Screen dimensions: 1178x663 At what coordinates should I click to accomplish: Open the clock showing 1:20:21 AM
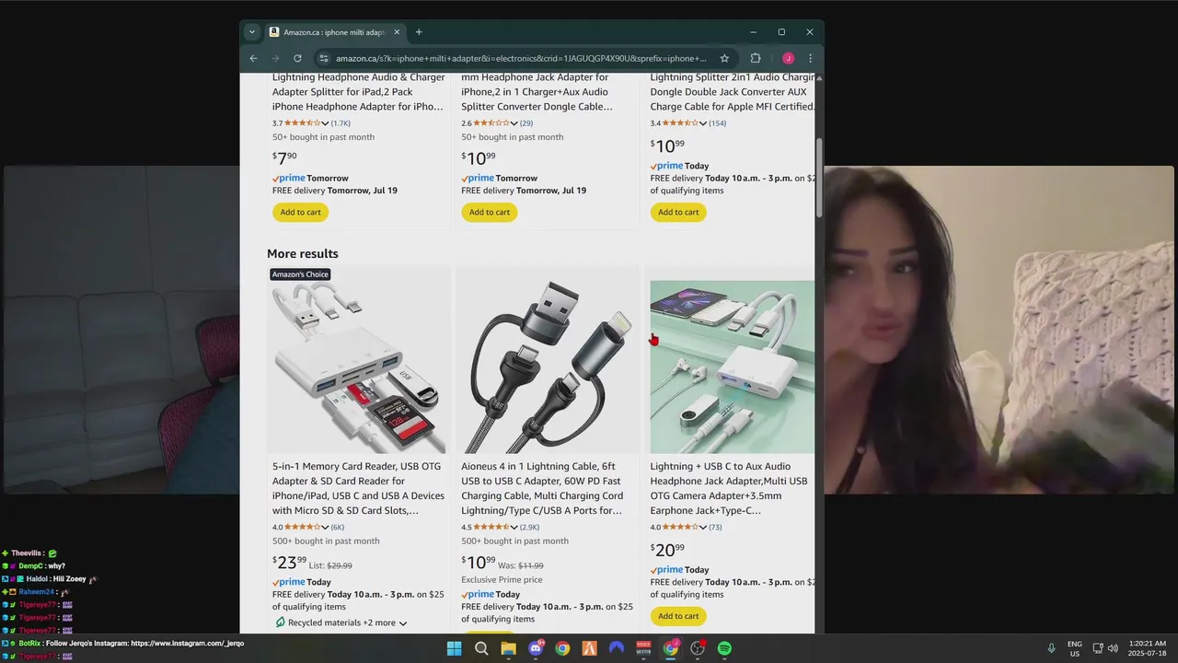tap(1147, 648)
